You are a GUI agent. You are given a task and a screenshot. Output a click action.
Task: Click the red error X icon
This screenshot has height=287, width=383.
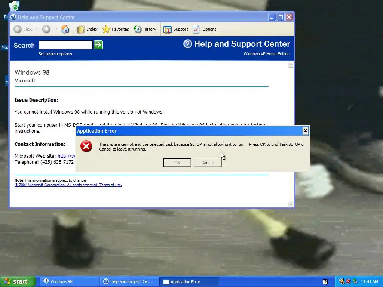click(x=86, y=146)
